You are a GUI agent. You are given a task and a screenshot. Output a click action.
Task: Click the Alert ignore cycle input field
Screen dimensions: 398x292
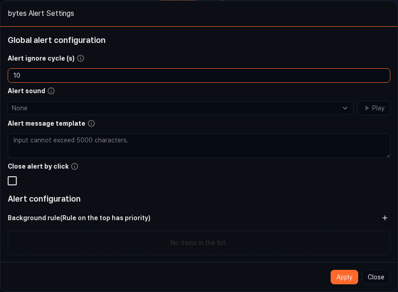[199, 75]
